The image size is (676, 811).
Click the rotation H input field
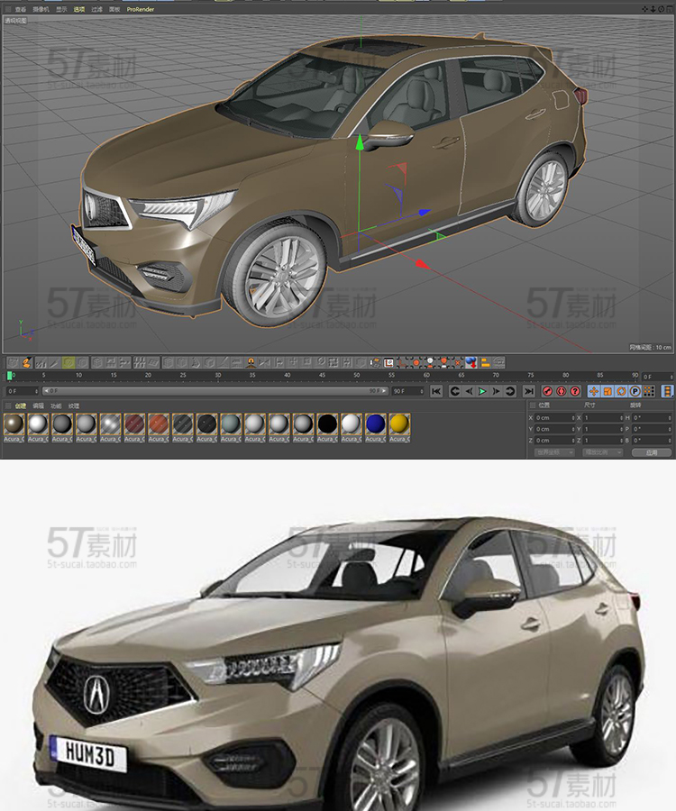pos(652,418)
